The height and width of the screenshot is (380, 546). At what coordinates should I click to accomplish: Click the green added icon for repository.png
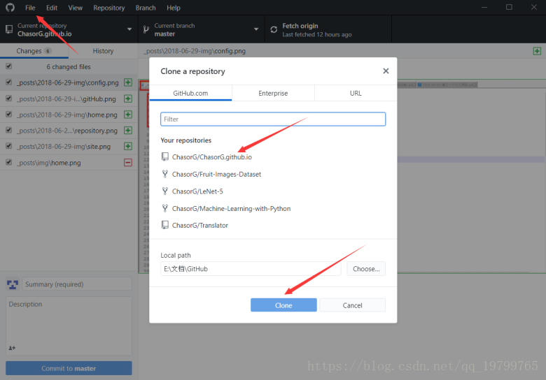point(128,131)
